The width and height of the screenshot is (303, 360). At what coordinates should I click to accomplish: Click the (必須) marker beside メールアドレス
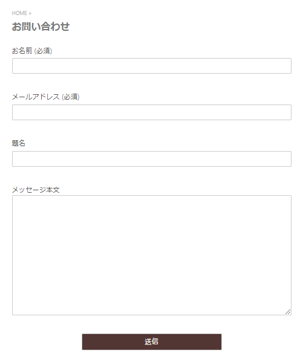pyautogui.click(x=71, y=97)
